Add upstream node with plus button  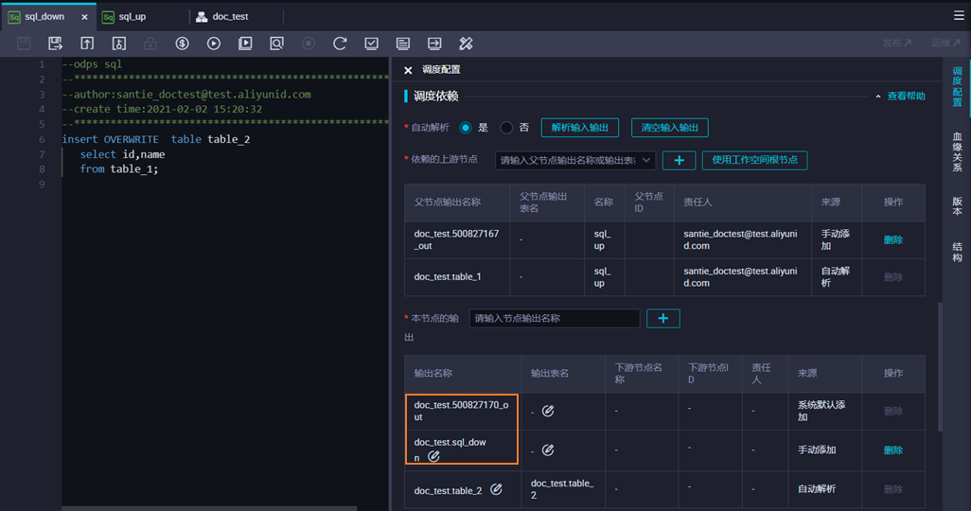coord(679,161)
